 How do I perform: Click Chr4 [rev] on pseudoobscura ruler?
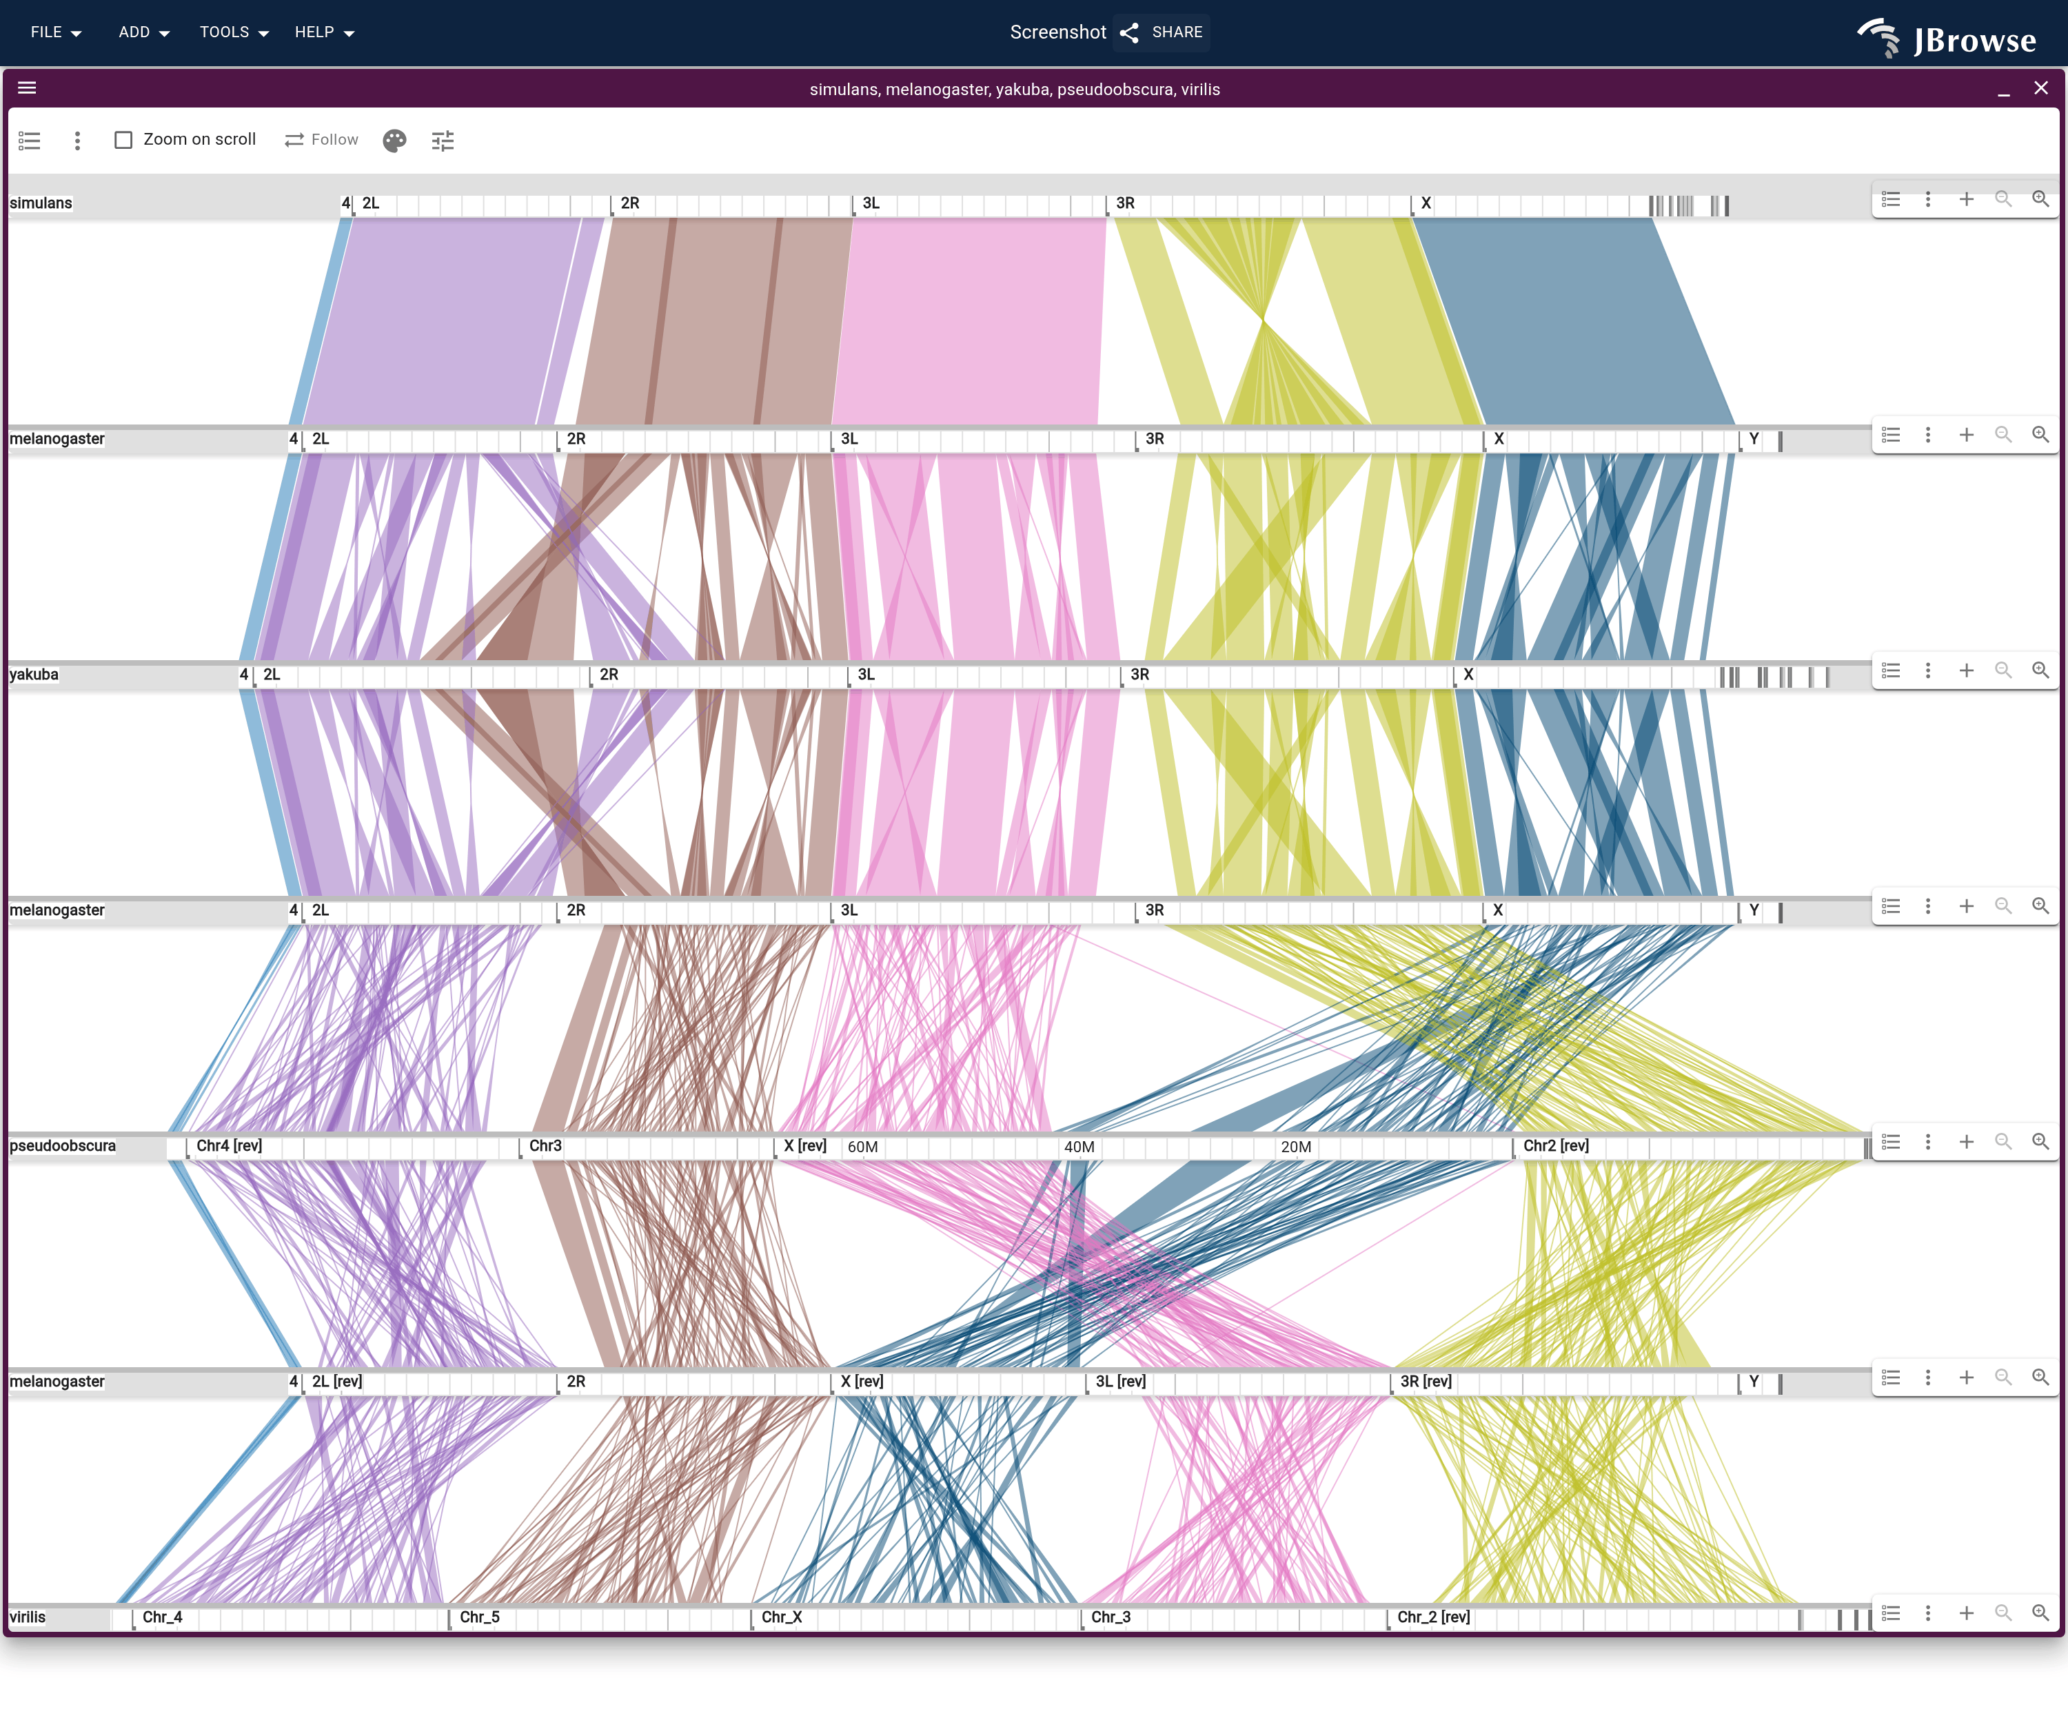tap(230, 1146)
